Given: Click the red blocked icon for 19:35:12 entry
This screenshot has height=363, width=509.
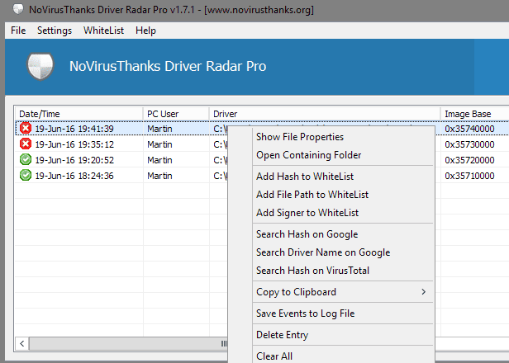Looking at the screenshot, I should 26,144.
